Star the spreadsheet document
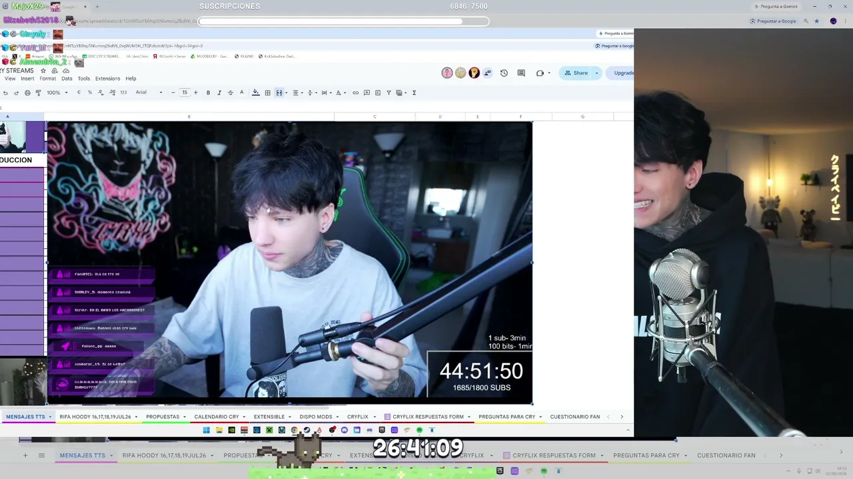Image resolution: width=853 pixels, height=479 pixels. click(43, 71)
